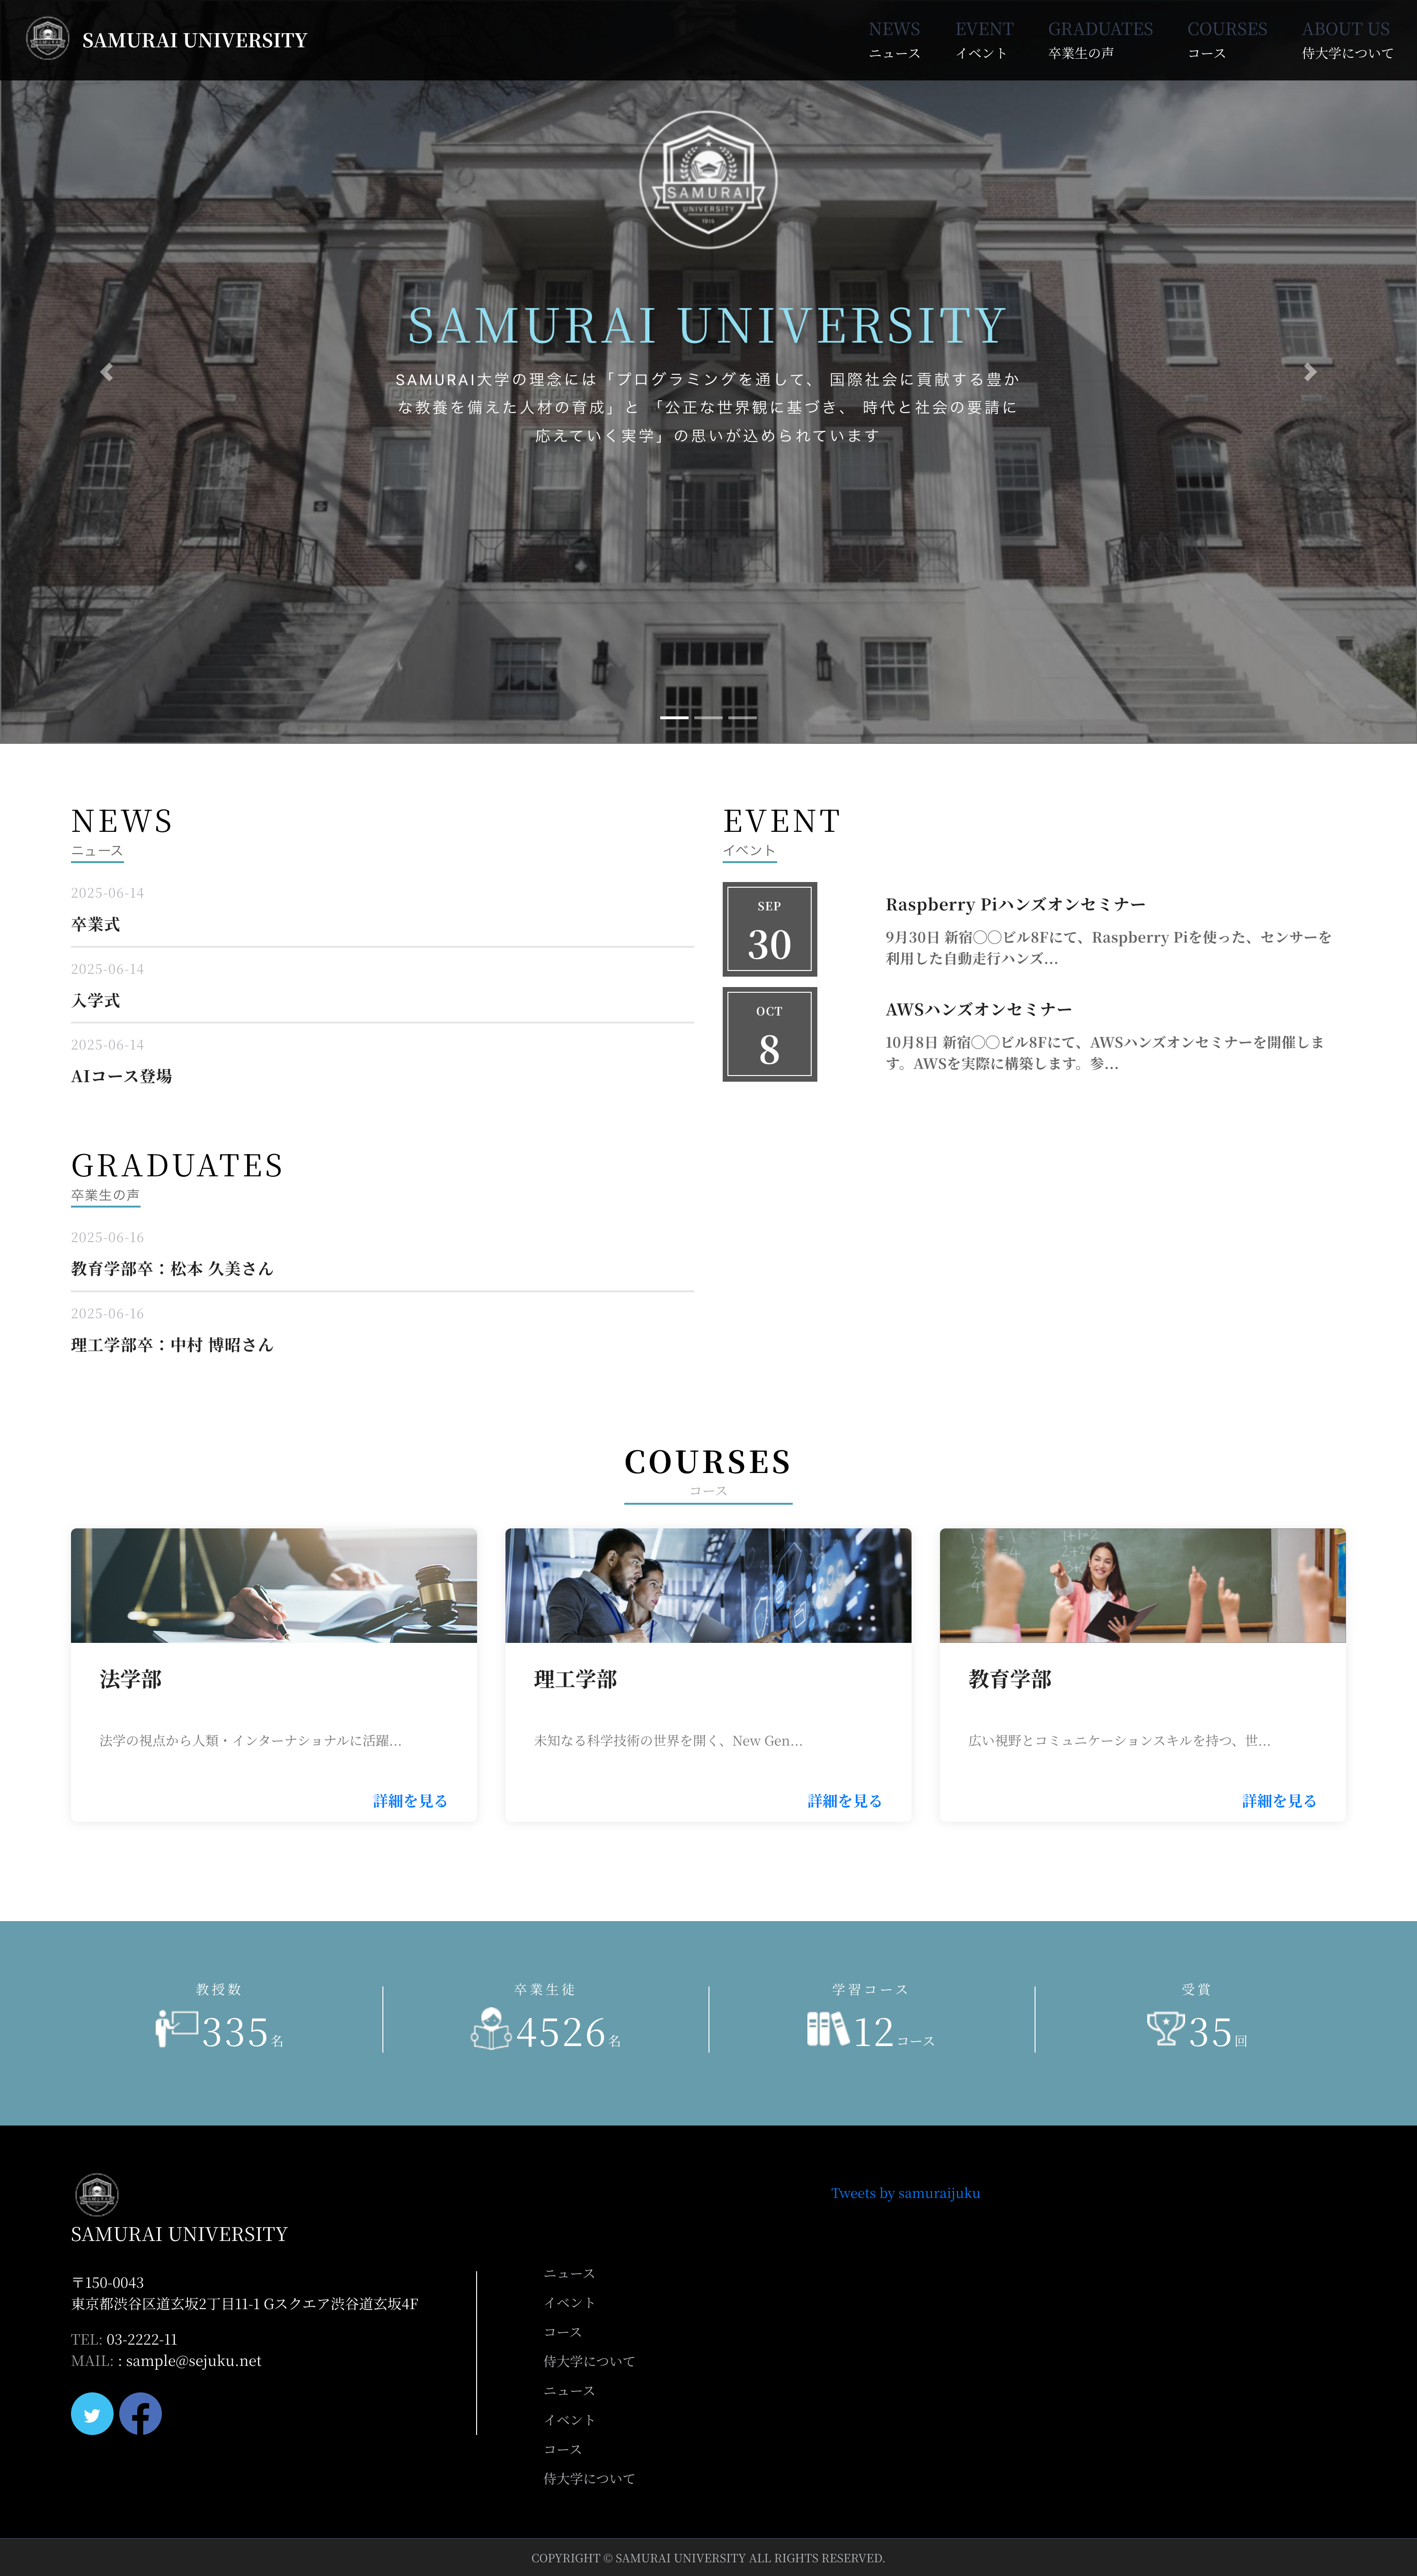Open the 入学式 news article
Image resolution: width=1417 pixels, height=2576 pixels.
95,1000
